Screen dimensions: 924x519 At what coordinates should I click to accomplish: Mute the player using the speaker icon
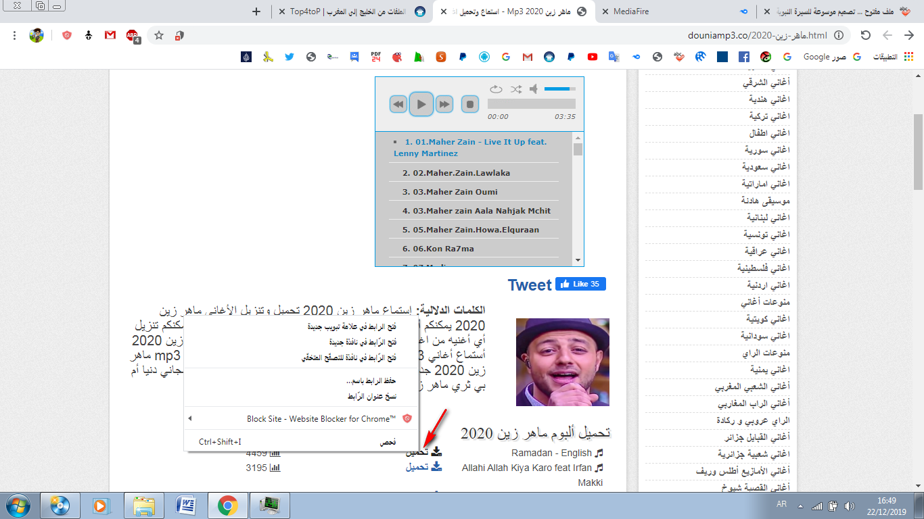(534, 89)
